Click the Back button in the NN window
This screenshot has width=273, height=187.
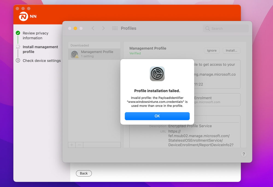(84, 173)
